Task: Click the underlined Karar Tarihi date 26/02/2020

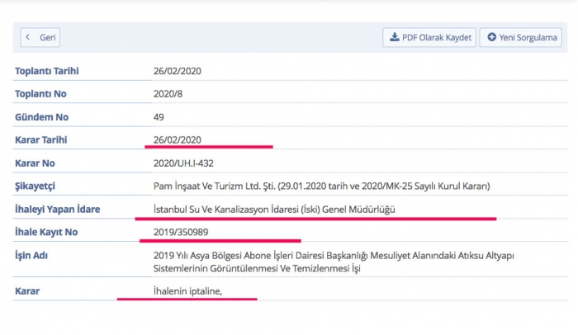Action: [x=178, y=140]
